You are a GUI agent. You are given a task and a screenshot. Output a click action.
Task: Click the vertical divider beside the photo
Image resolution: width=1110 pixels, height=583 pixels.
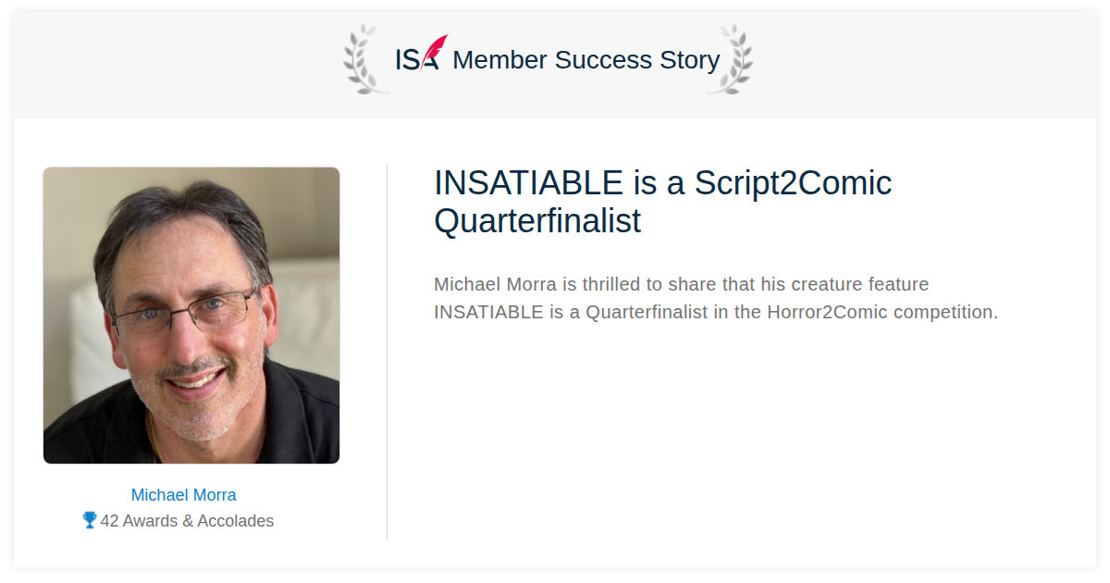[387, 352]
